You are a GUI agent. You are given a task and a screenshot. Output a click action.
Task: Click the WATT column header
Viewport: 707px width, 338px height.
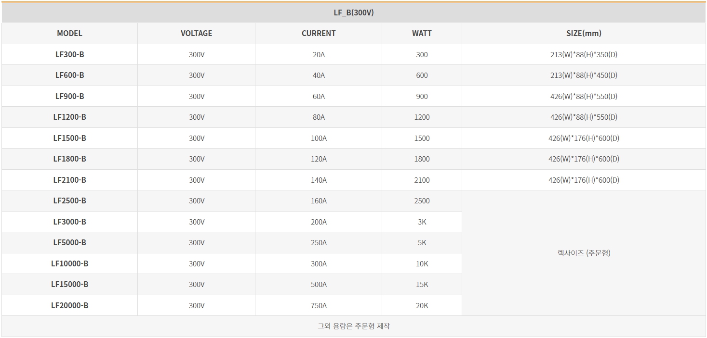click(x=422, y=34)
